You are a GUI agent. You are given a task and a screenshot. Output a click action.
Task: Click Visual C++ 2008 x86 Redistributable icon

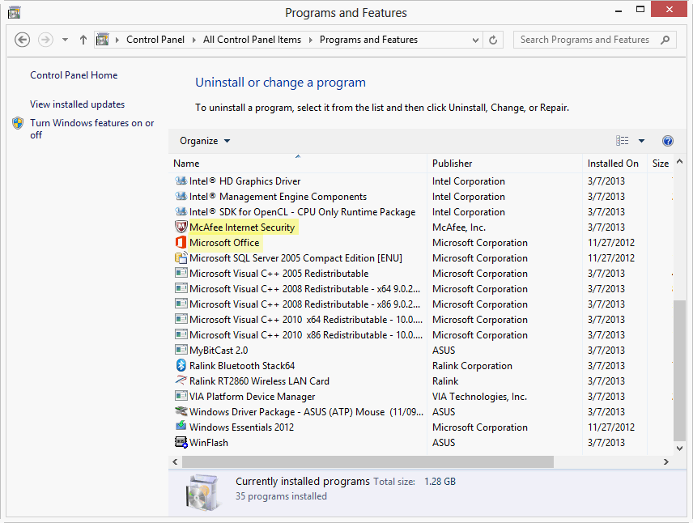(x=181, y=304)
